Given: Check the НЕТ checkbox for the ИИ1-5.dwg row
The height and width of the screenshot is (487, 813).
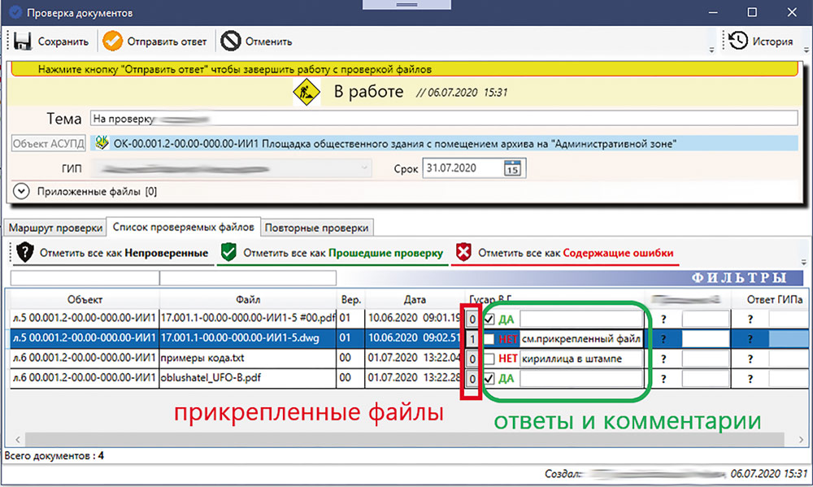Looking at the screenshot, I should 489,338.
